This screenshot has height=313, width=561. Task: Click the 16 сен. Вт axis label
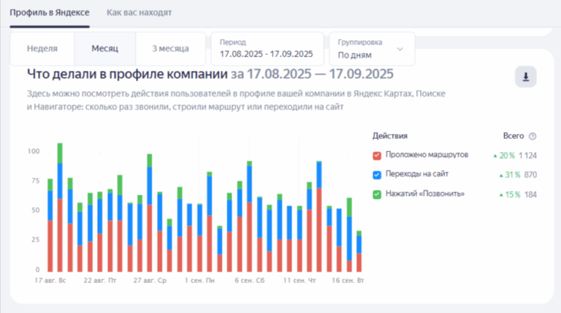pyautogui.click(x=348, y=280)
